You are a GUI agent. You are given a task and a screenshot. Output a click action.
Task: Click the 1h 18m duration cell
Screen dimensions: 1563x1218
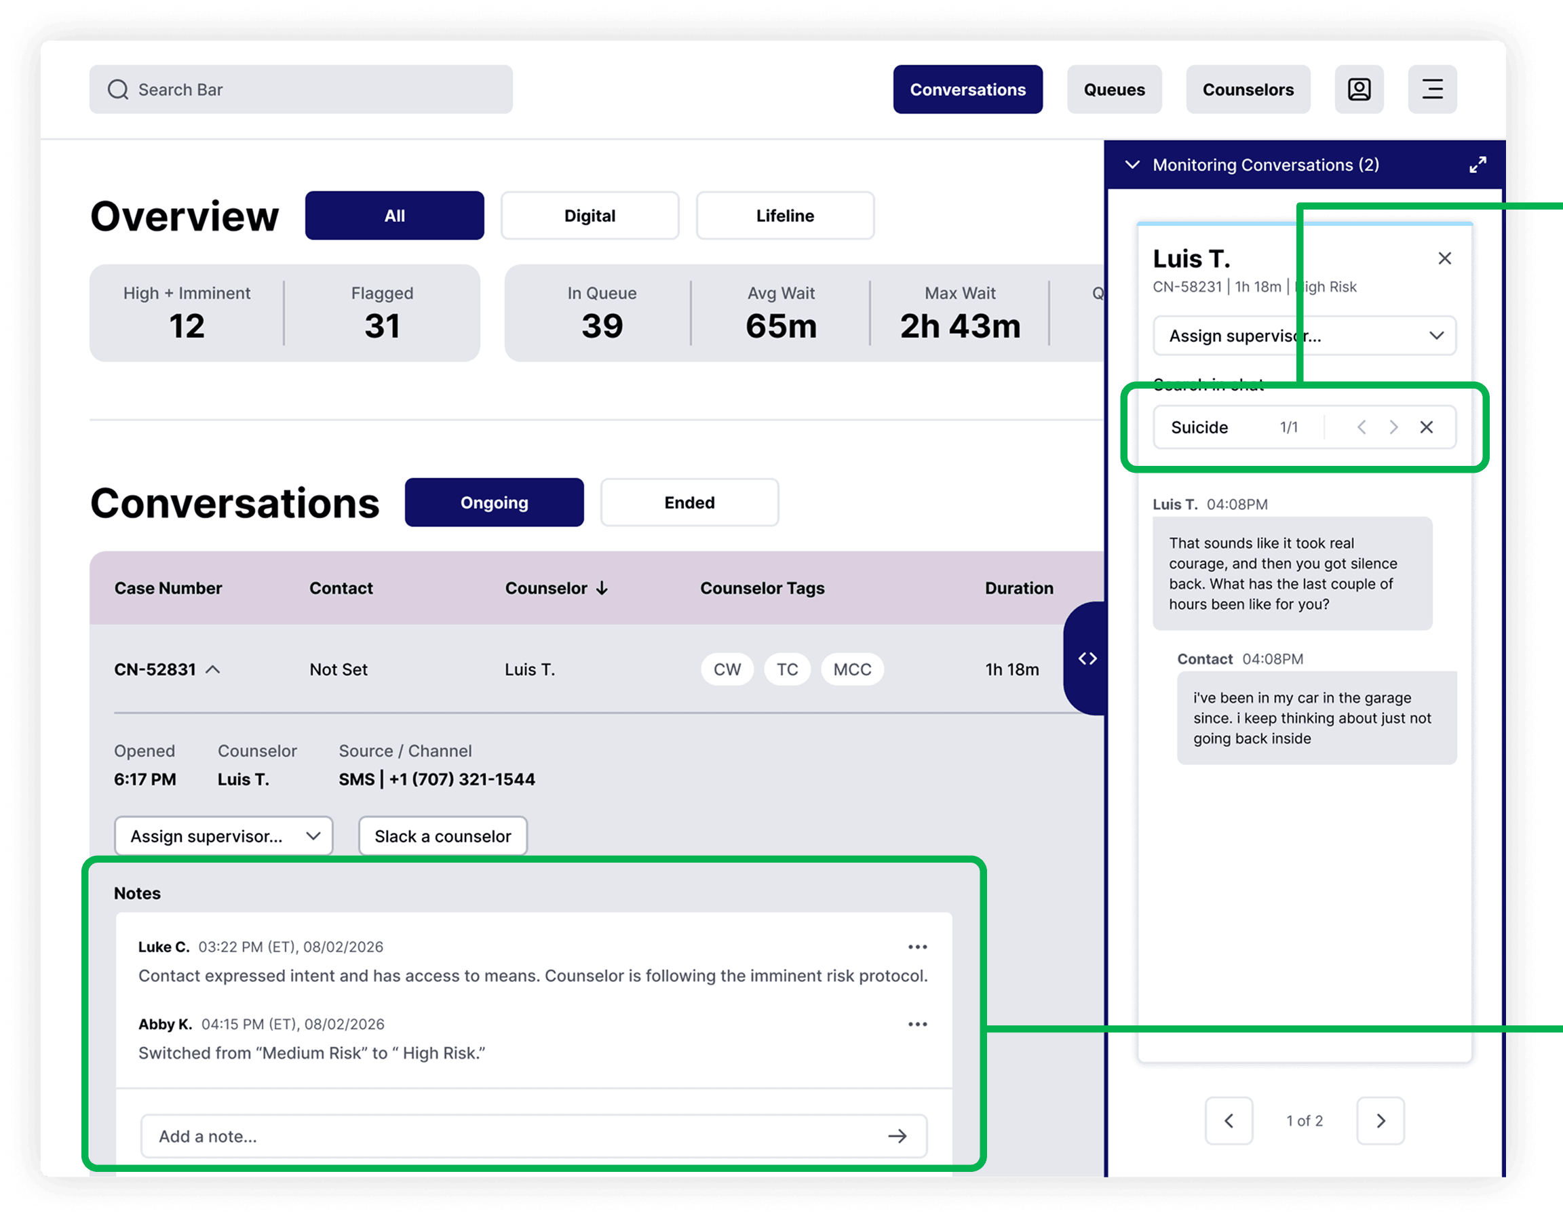1012,670
